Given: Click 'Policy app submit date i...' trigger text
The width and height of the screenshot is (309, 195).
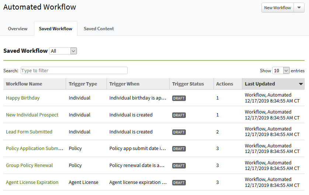Looking at the screenshot, I should click(x=138, y=148).
